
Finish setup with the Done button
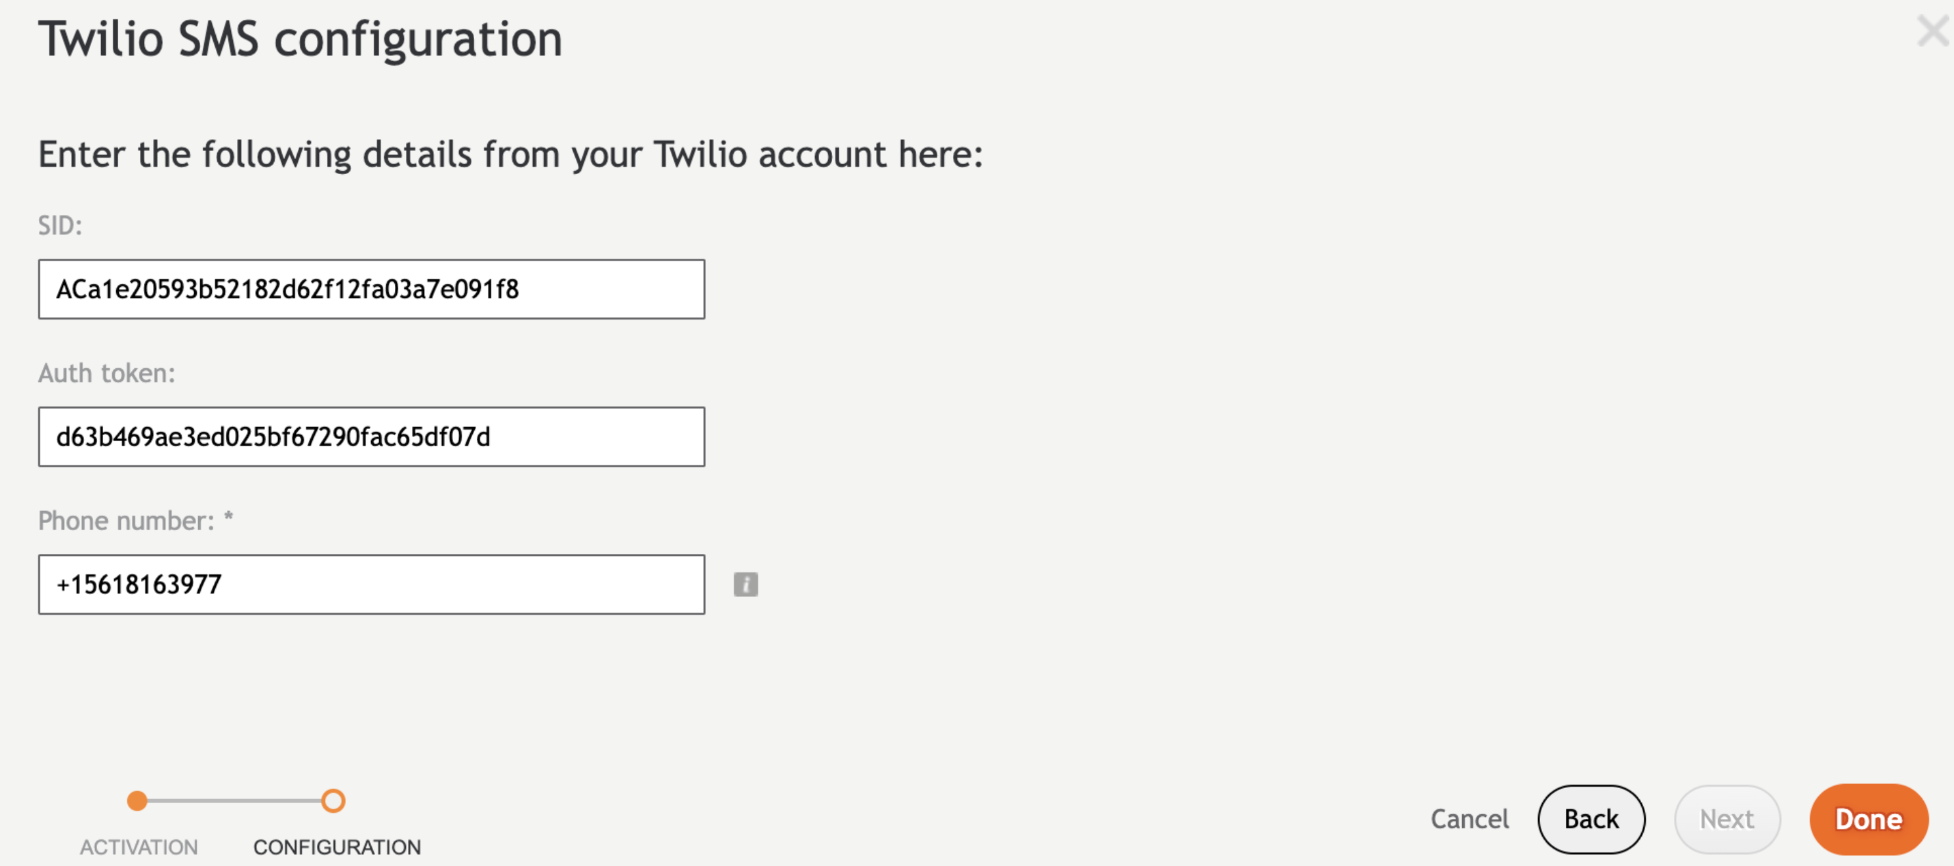[1869, 819]
